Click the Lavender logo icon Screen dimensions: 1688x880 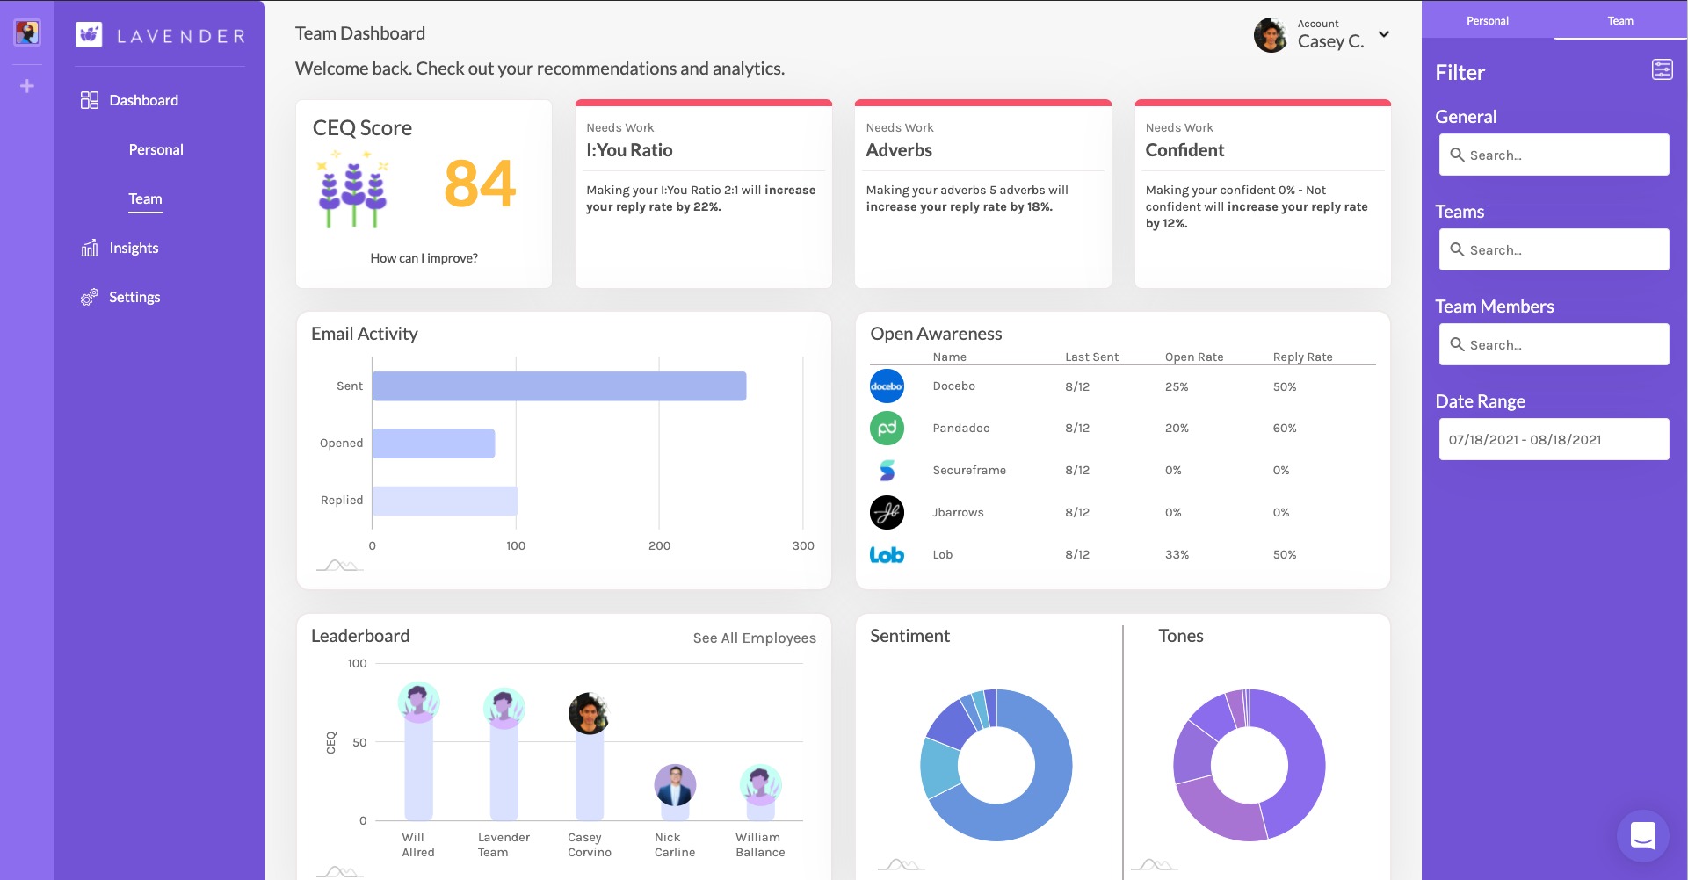pyautogui.click(x=89, y=35)
